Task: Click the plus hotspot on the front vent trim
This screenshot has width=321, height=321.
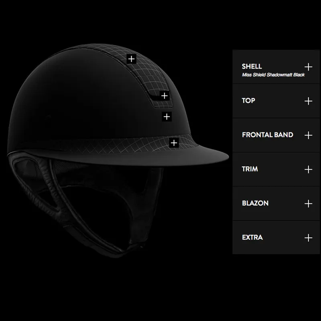Action: [x=164, y=95]
